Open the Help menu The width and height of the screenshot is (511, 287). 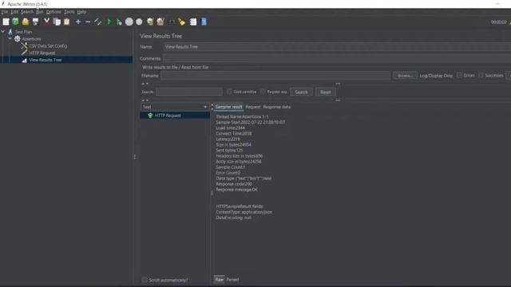[x=81, y=12]
